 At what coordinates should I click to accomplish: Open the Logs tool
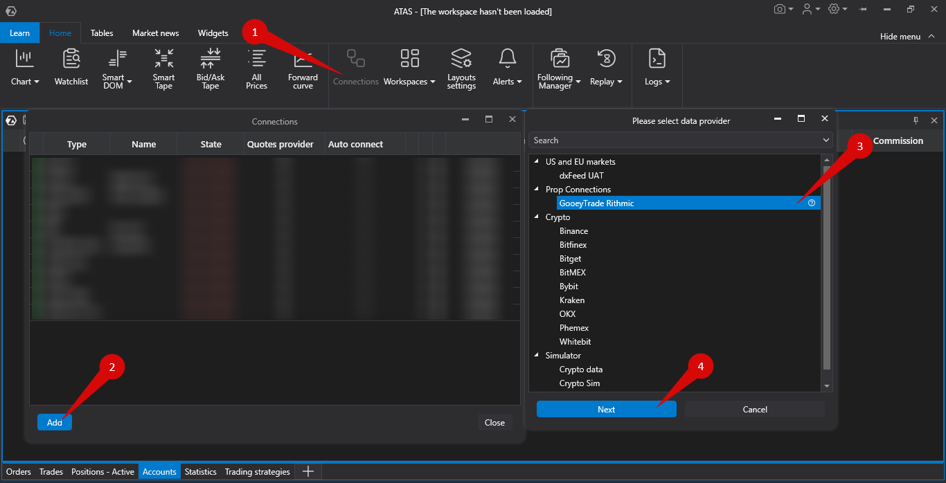click(657, 68)
